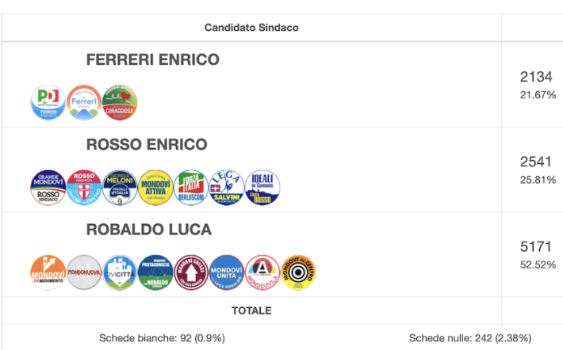563x350 pixels.
Task: Click the Civicittà list logo
Action: 120,272
